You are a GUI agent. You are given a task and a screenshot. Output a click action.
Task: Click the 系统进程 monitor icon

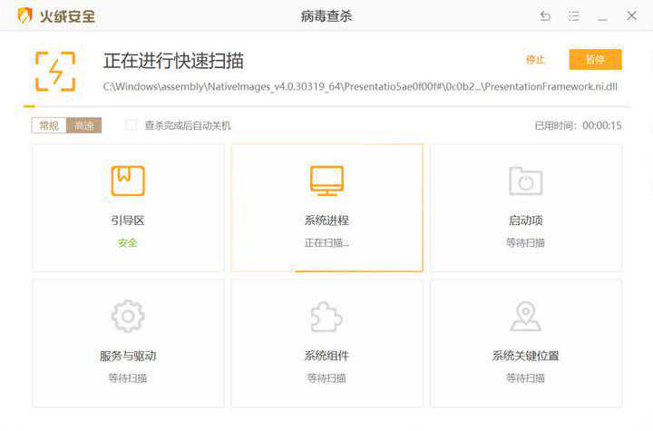point(326,181)
